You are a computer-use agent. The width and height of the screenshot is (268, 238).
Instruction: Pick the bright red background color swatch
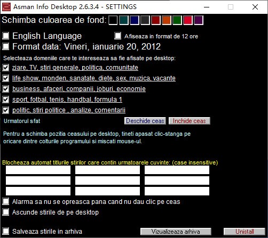(x=188, y=20)
